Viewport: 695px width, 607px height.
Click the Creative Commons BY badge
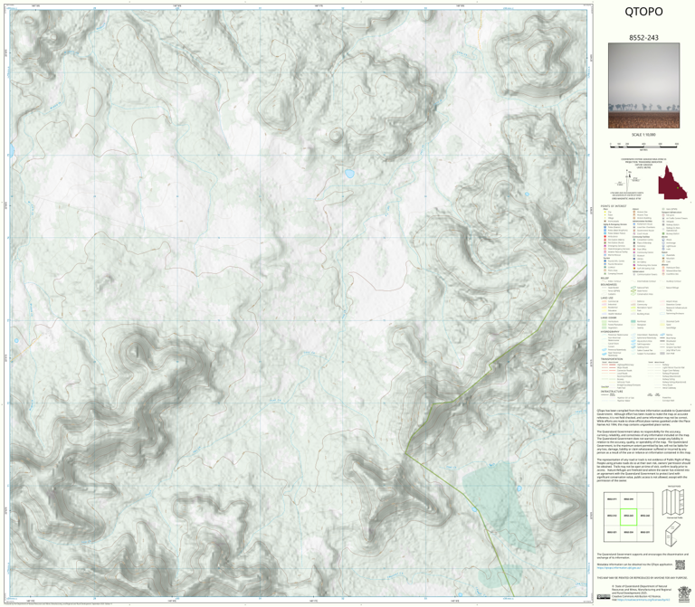pyautogui.click(x=604, y=597)
